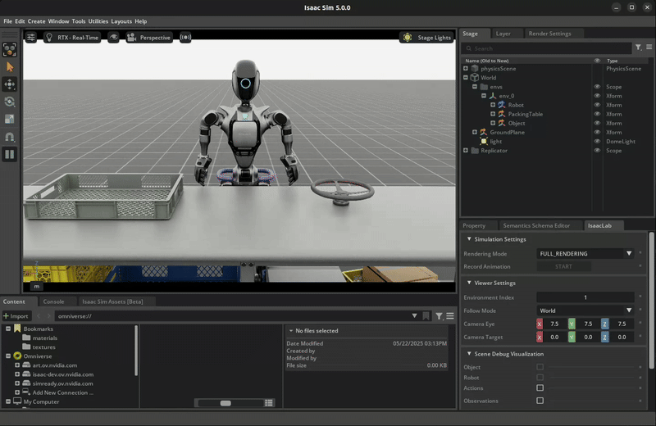Switch to the Console tab
Image resolution: width=656 pixels, height=426 pixels.
[53, 301]
